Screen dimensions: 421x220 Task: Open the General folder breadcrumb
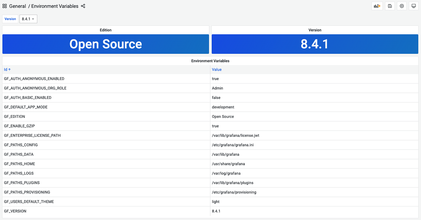click(17, 6)
